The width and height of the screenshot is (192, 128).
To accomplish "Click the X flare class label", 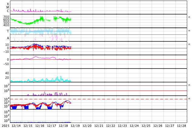I will point(8,4).
